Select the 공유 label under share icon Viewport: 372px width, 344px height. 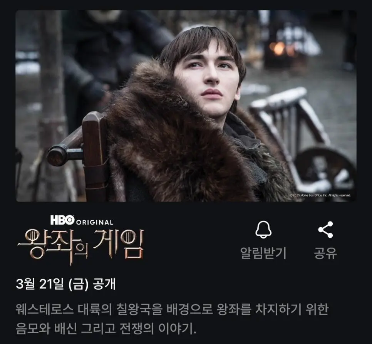point(325,253)
